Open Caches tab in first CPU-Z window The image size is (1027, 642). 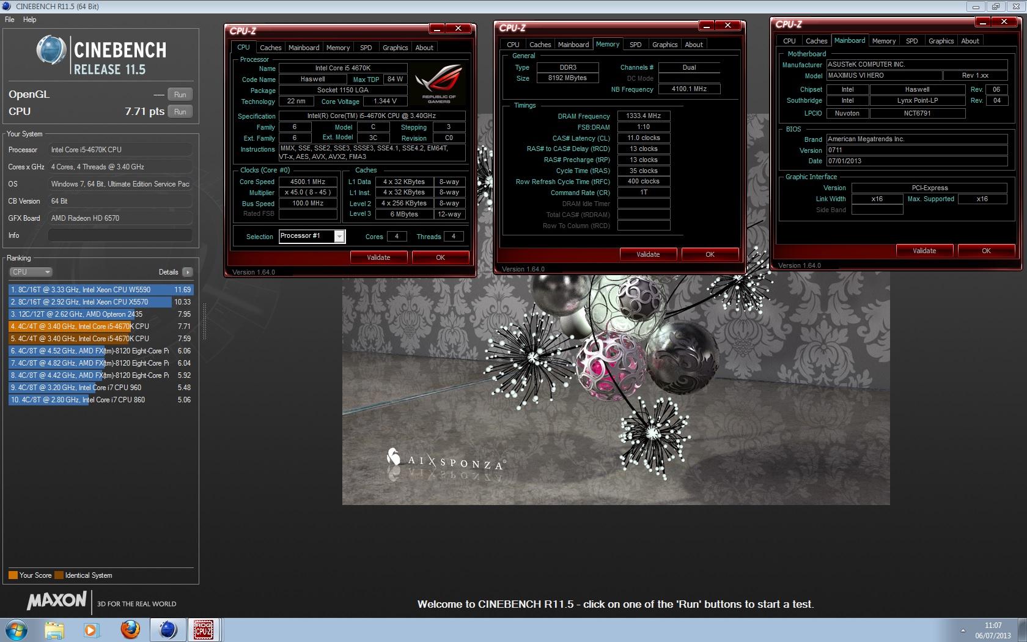270,48
